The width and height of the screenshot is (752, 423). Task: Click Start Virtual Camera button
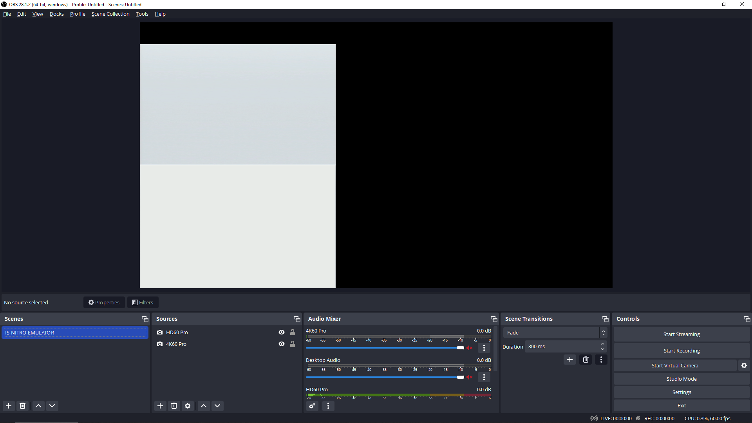tap(675, 365)
